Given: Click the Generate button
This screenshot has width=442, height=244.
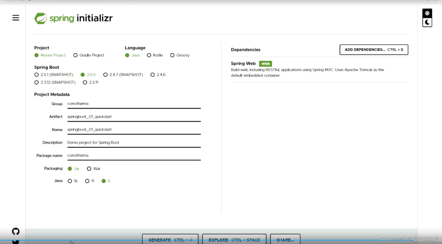Looking at the screenshot, I should click(170, 239).
